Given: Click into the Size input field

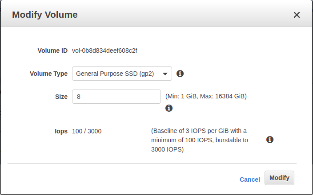Looking at the screenshot, I should pos(116,97).
